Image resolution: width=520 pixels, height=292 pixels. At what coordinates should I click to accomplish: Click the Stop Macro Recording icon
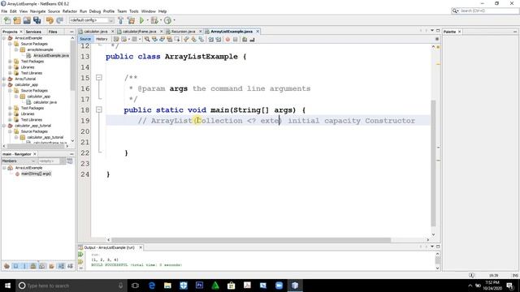tap(235, 40)
